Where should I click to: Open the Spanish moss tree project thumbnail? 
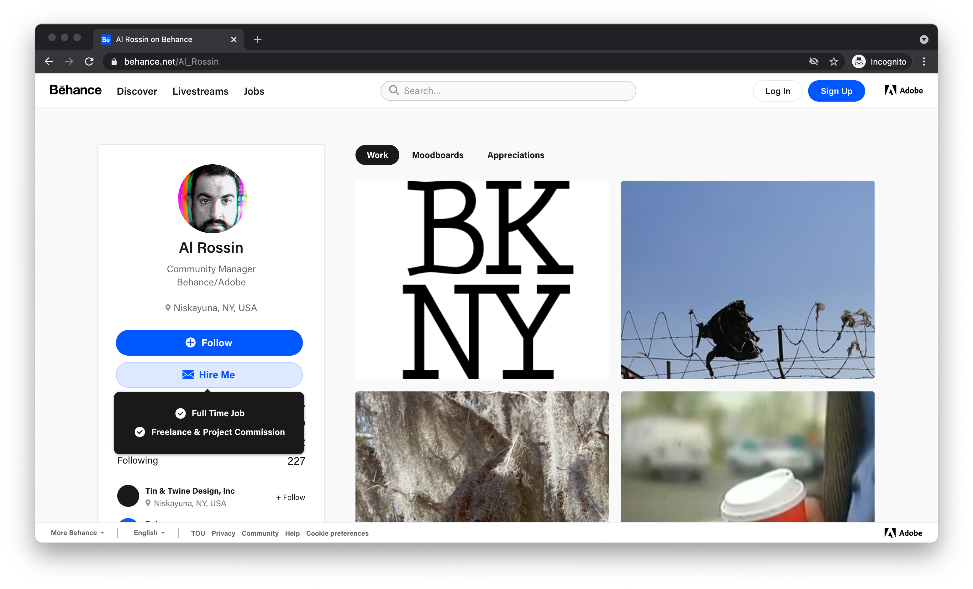tap(482, 456)
